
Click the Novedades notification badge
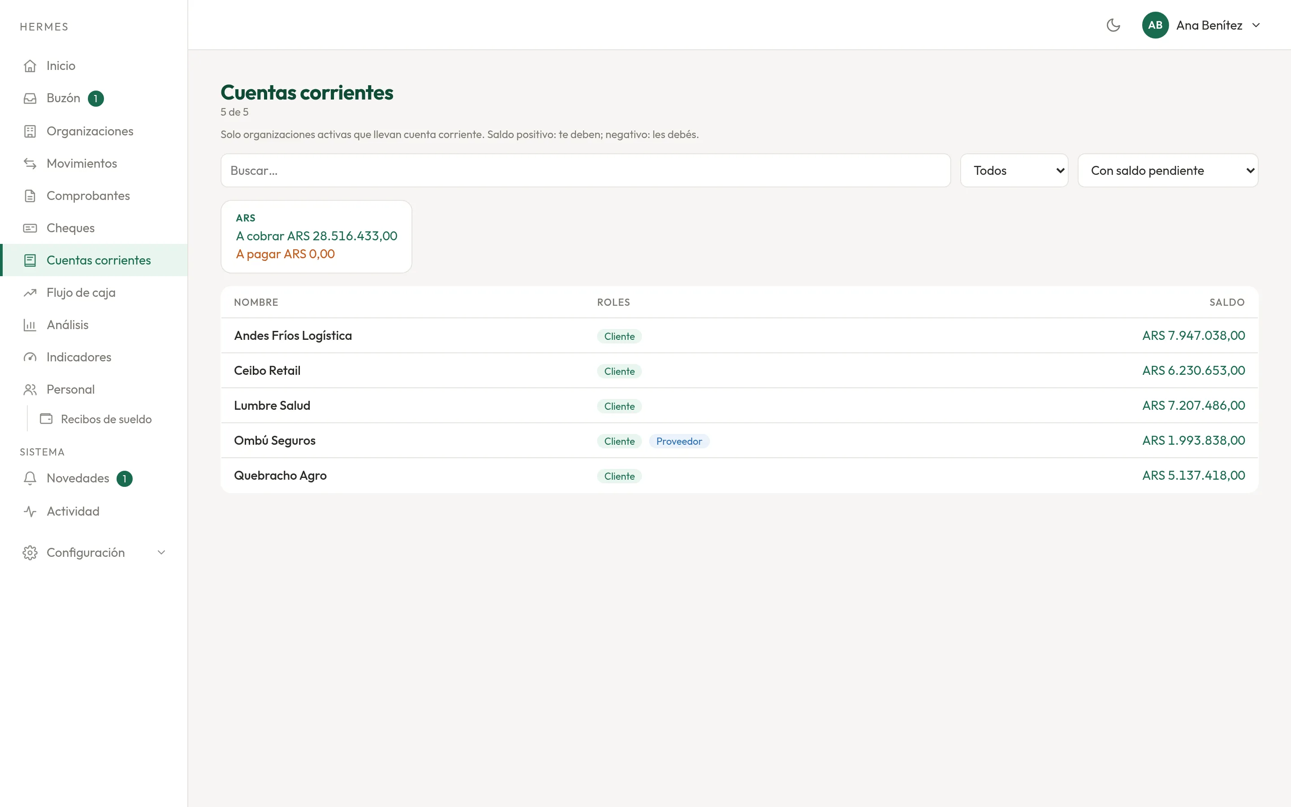[x=124, y=479]
